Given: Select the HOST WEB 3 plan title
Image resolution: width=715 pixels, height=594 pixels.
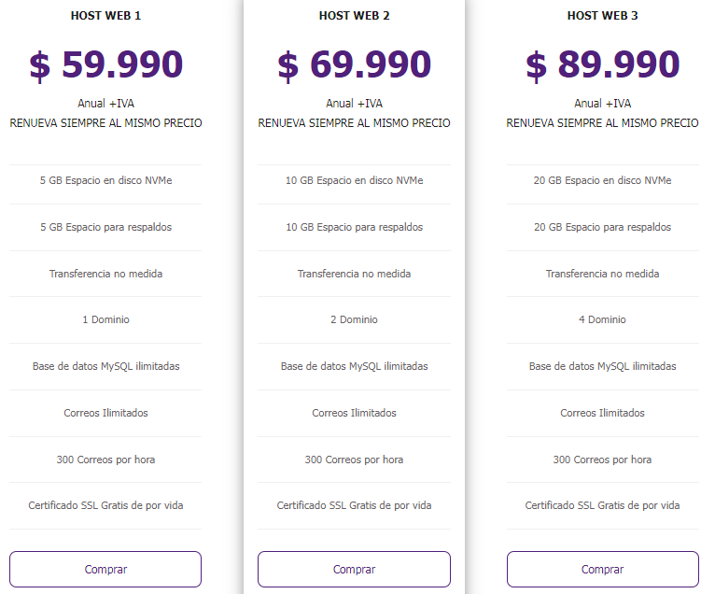Looking at the screenshot, I should [602, 16].
